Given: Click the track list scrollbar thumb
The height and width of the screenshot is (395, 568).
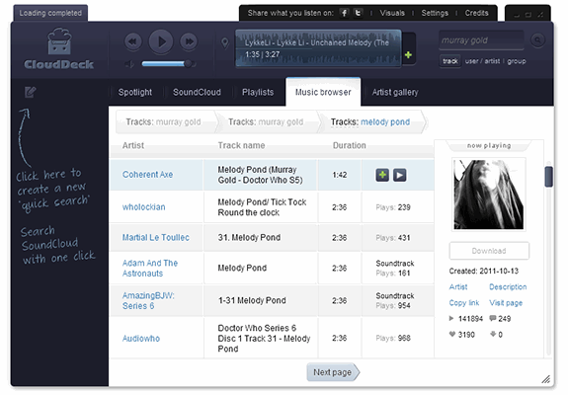Looking at the screenshot, I should point(549,177).
